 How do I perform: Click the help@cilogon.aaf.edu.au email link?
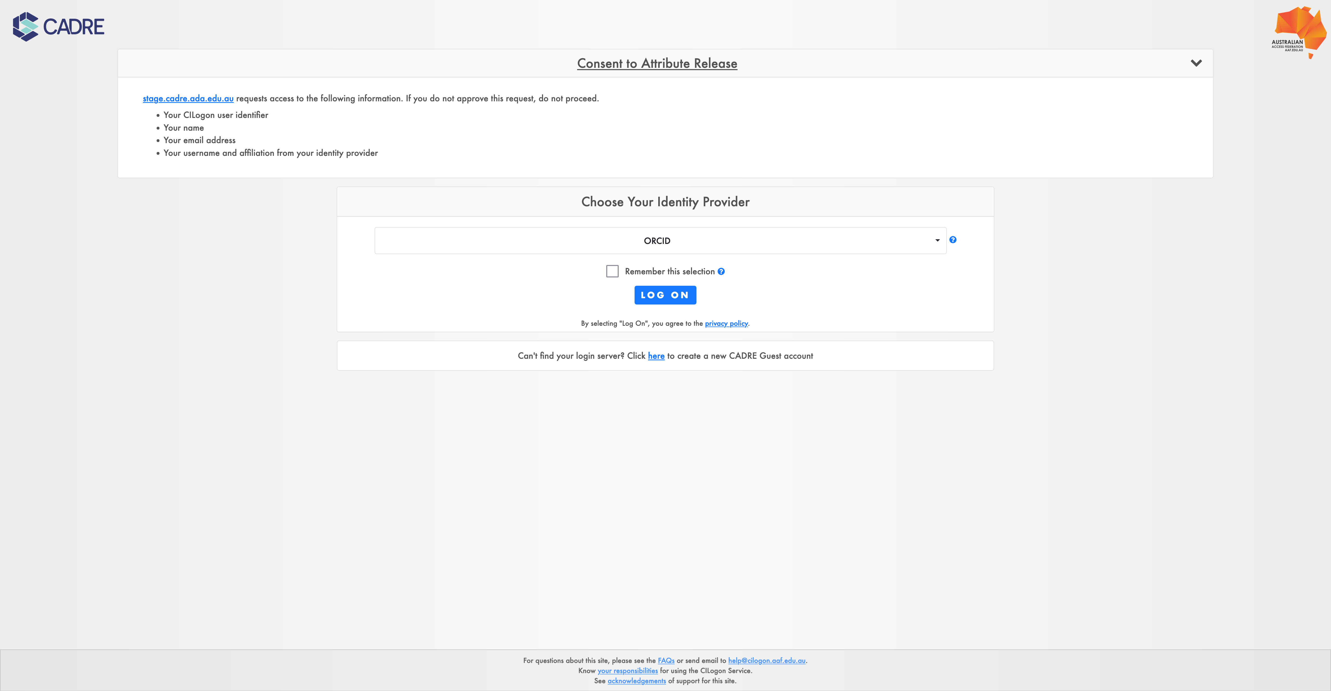pyautogui.click(x=766, y=661)
